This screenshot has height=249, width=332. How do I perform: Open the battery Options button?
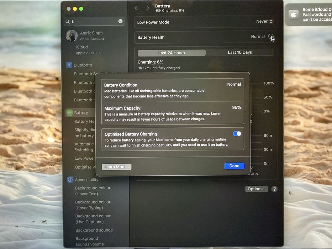click(257, 189)
